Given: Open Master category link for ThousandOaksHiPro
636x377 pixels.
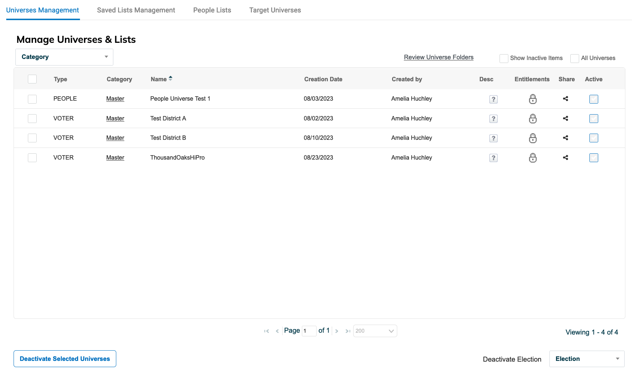Looking at the screenshot, I should 115,158.
